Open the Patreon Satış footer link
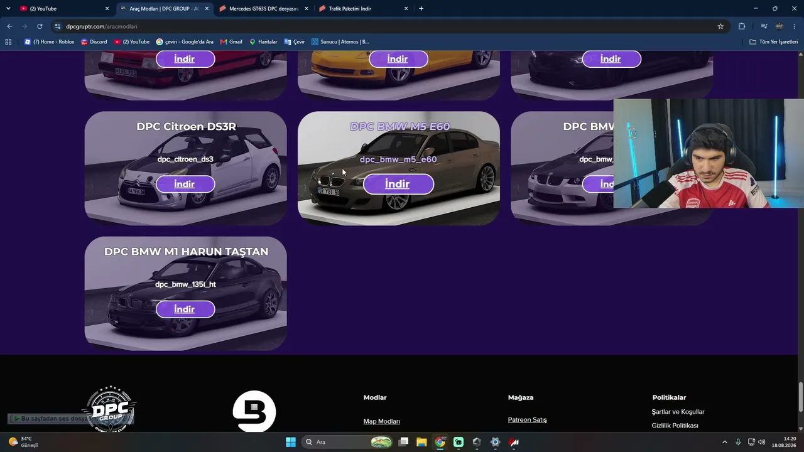The image size is (804, 452). click(528, 419)
